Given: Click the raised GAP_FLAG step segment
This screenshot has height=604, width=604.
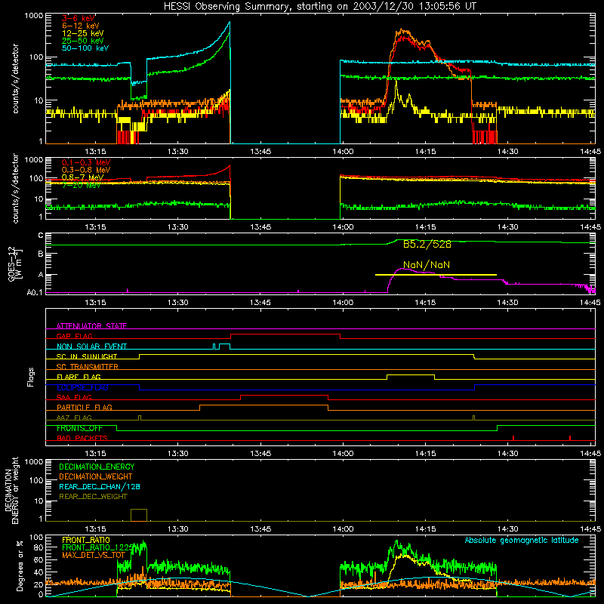Looking at the screenshot, I should [285, 334].
